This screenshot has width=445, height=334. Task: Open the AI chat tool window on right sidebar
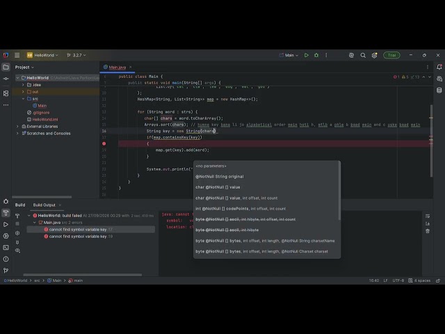[x=439, y=79]
